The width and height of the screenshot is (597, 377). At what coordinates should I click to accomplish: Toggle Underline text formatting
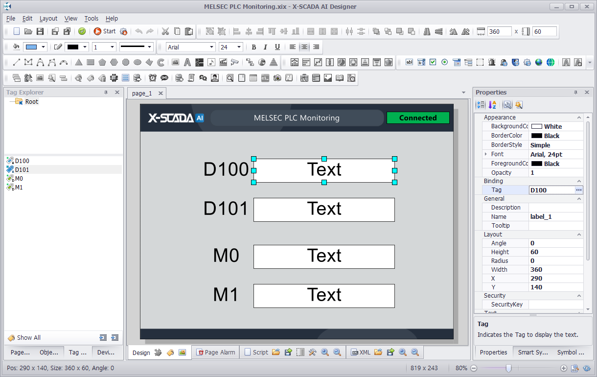click(277, 47)
